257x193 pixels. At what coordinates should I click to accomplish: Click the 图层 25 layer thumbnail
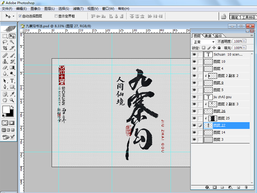point(213,118)
